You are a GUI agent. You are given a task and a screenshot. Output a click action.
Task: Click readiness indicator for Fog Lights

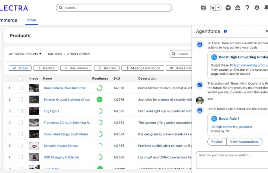99,111
